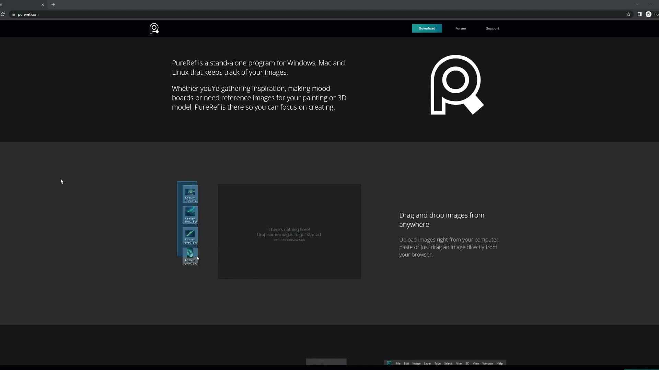Click 'Drop some images to get started' text
659x370 pixels.
coord(289,235)
